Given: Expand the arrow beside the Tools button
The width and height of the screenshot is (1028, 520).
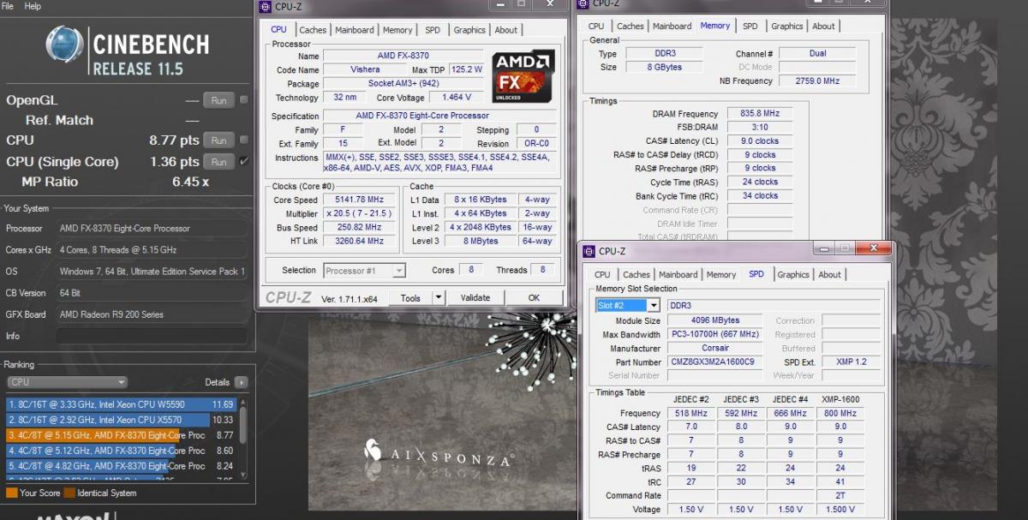Looking at the screenshot, I should pyautogui.click(x=438, y=297).
